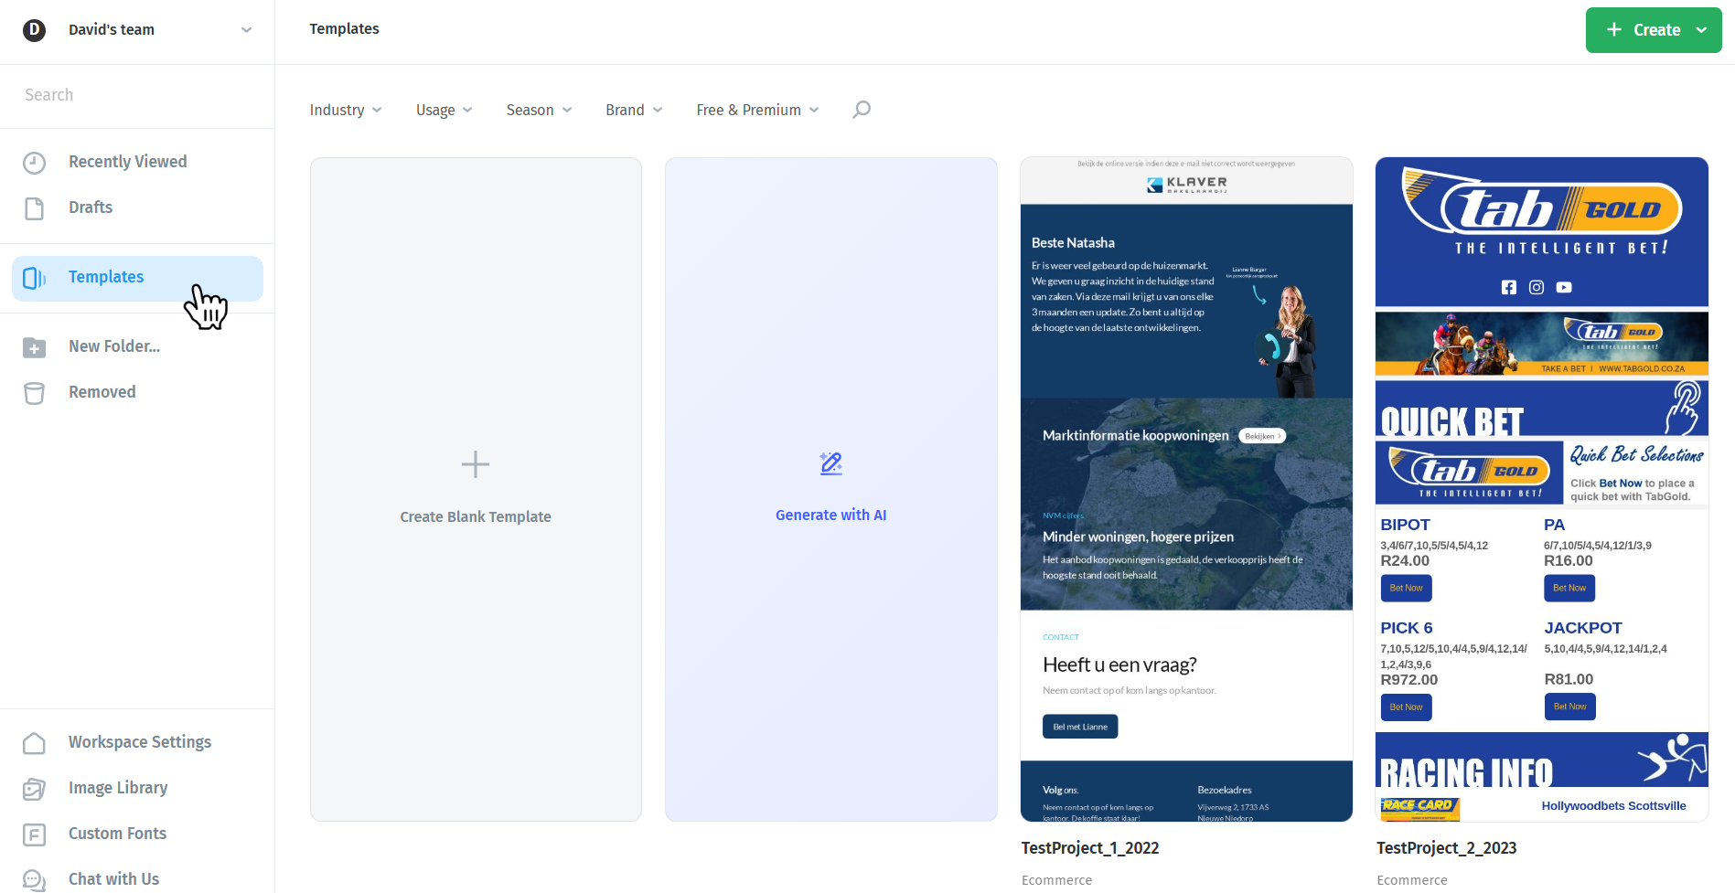Image resolution: width=1735 pixels, height=893 pixels.
Task: Click the Generate with AI card
Action: [831, 489]
